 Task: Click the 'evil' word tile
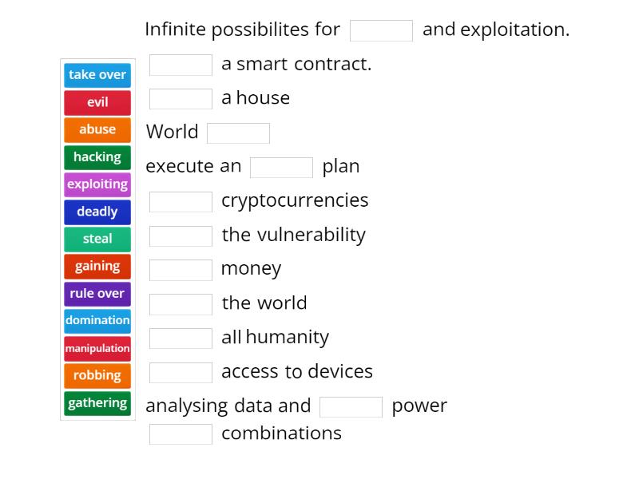tap(97, 102)
